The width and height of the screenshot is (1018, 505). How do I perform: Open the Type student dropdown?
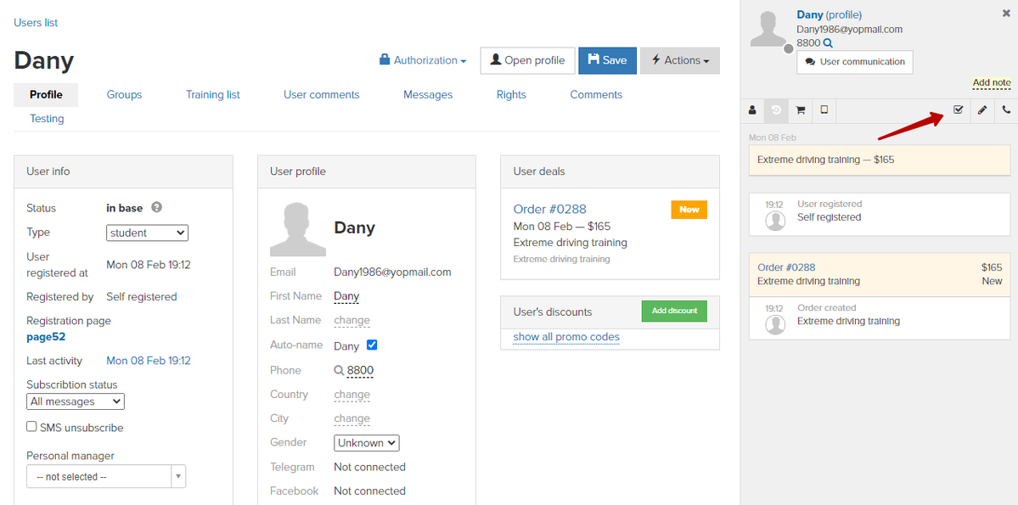coord(148,233)
